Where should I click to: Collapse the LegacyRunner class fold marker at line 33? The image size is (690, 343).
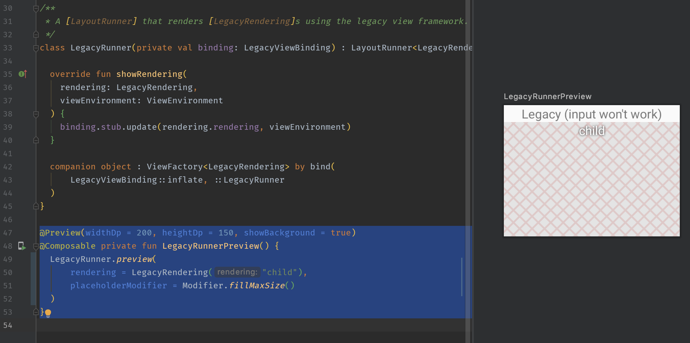tap(36, 48)
